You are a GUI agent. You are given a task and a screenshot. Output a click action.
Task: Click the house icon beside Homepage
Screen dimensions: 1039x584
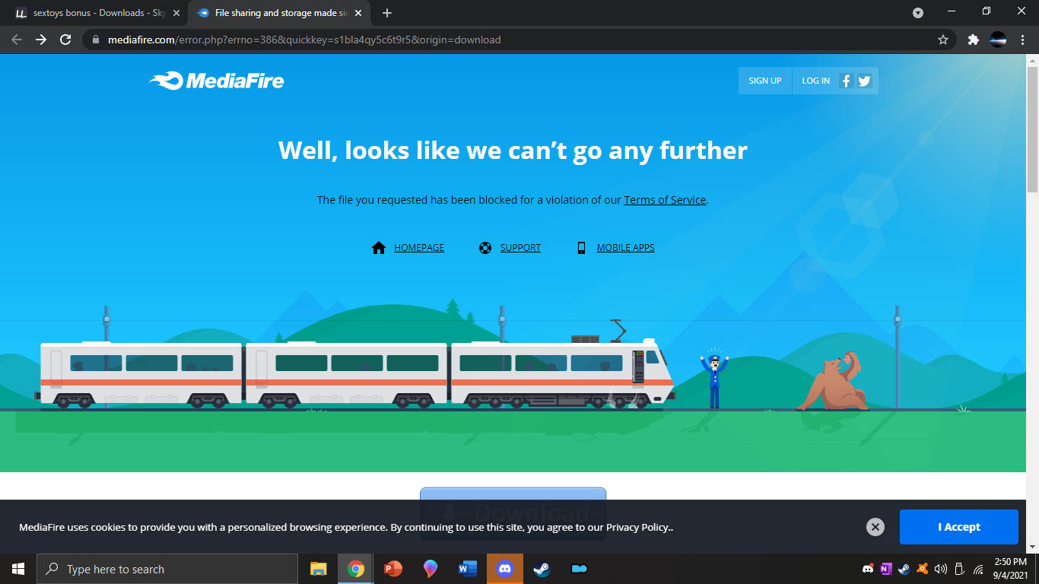pyautogui.click(x=379, y=248)
